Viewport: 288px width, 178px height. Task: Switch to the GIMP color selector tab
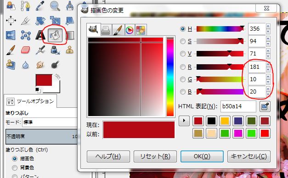point(94,29)
